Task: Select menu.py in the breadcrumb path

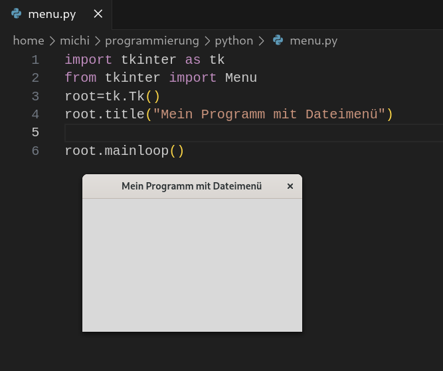Action: click(313, 41)
